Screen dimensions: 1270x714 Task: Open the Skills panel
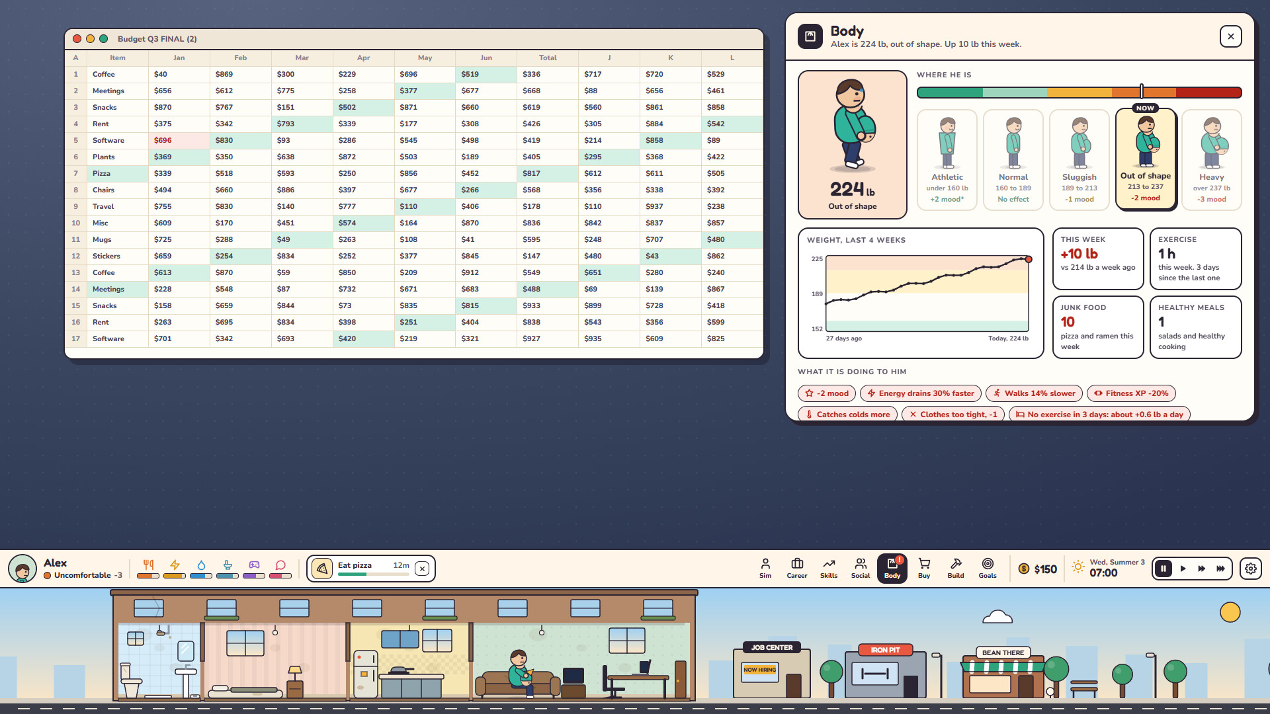click(829, 569)
